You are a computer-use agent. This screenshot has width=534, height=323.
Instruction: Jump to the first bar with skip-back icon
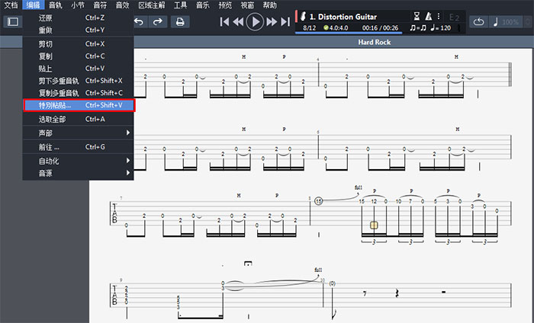tap(225, 21)
